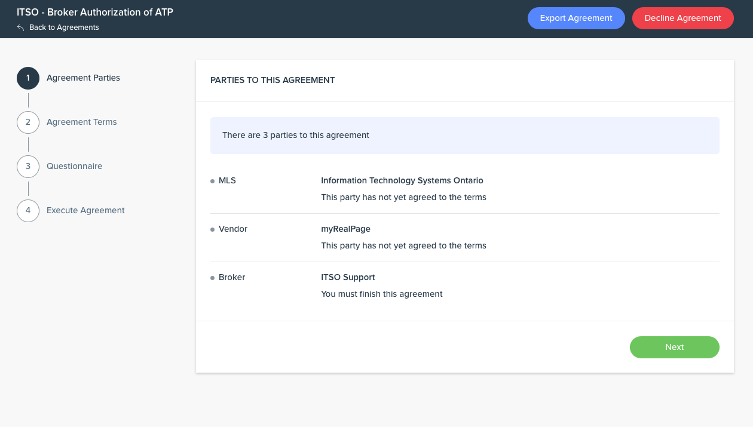Go to Execute Agreement step
This screenshot has width=753, height=427.
85,210
